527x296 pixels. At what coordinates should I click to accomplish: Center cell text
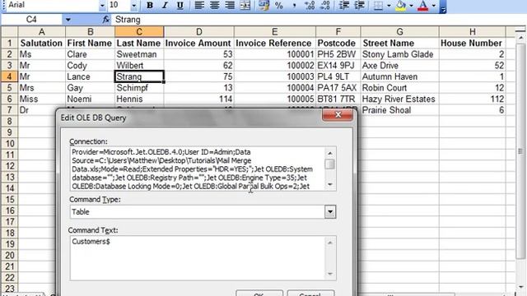click(x=214, y=6)
